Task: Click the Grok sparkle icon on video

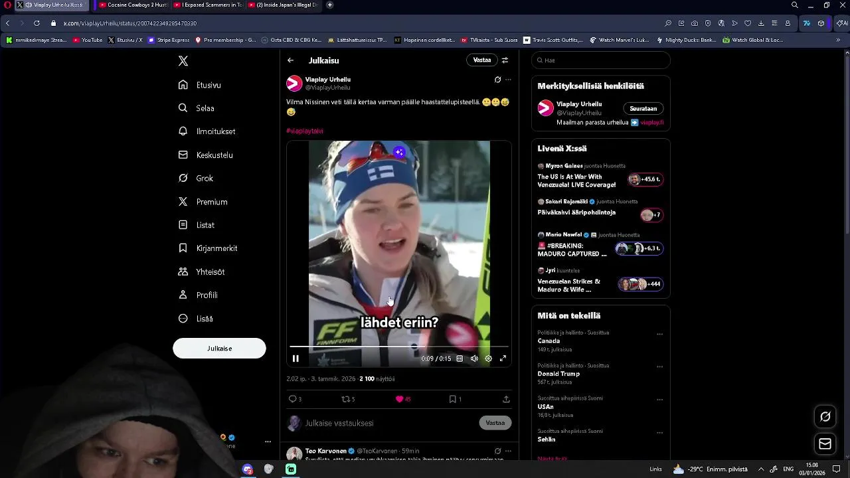Action: (398, 153)
